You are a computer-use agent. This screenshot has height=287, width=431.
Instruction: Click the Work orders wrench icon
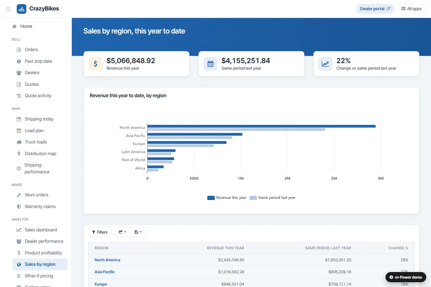pos(19,195)
